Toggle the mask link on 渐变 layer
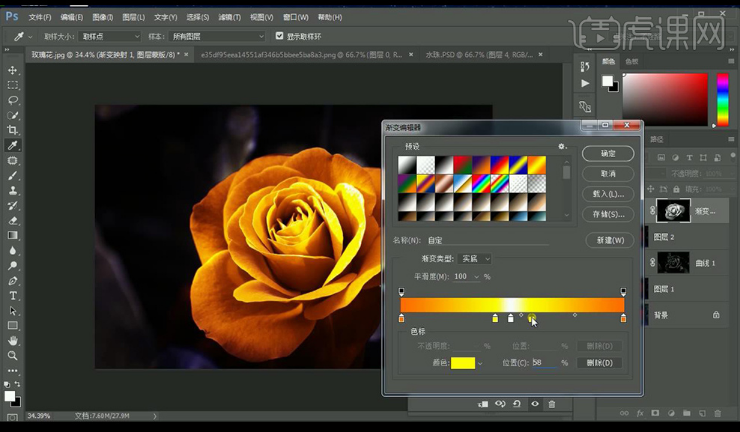Screen dimensions: 740x432 click(653, 210)
